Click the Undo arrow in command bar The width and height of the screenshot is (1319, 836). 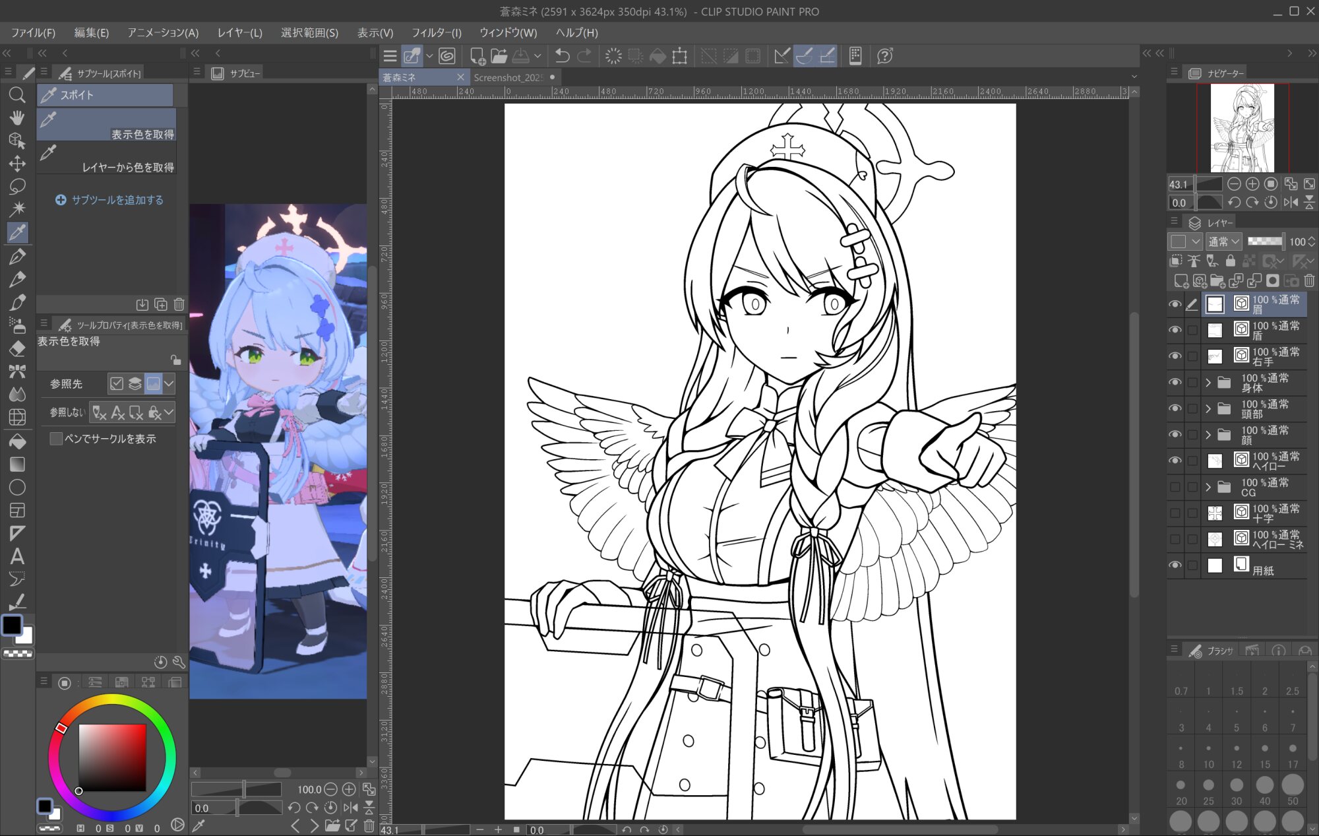point(562,56)
